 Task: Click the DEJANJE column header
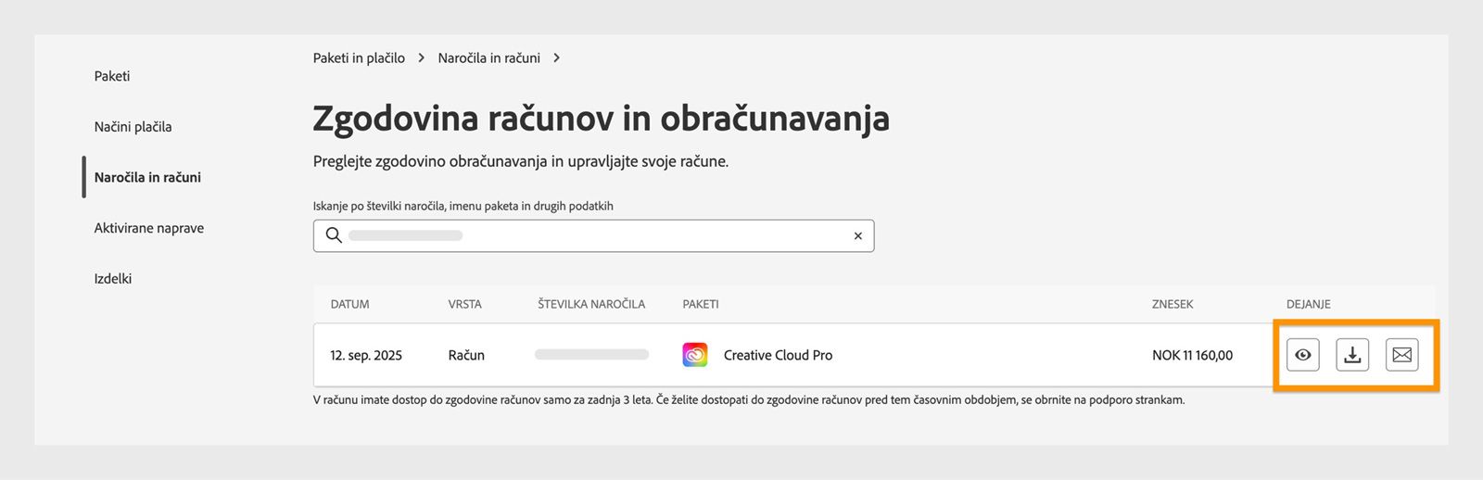point(1309,304)
